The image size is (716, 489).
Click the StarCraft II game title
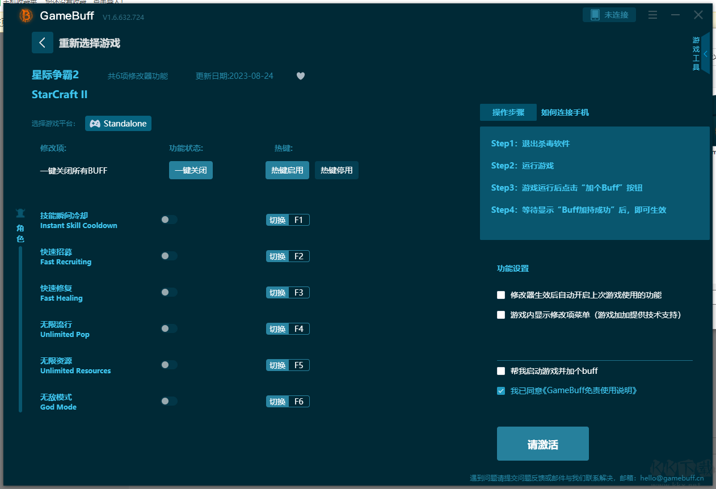[60, 95]
